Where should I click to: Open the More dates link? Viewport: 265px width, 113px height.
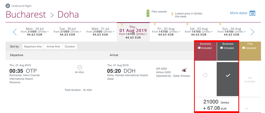(x=239, y=13)
